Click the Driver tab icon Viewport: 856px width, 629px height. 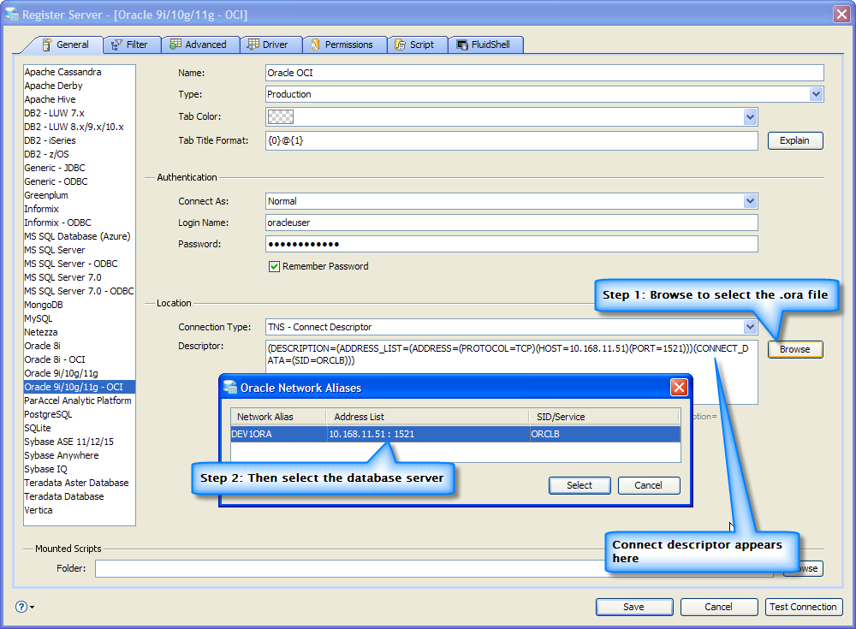(253, 45)
